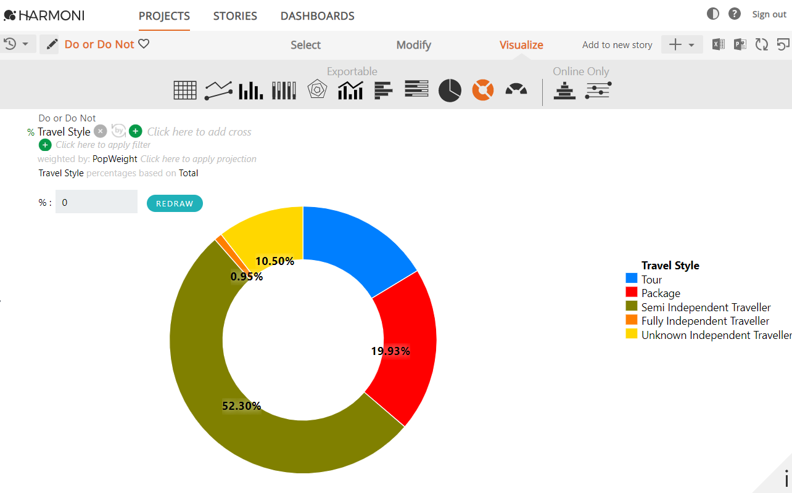Switch to the vertical bar chart icon
Image resolution: width=792 pixels, height=493 pixels.
pos(251,91)
